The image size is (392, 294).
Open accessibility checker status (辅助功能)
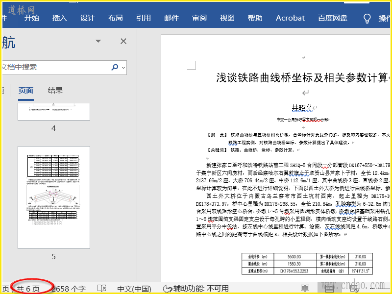(196, 288)
